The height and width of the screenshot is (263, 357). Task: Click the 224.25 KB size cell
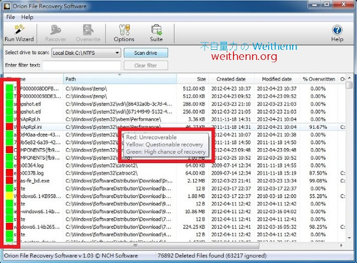pyautogui.click(x=194, y=227)
